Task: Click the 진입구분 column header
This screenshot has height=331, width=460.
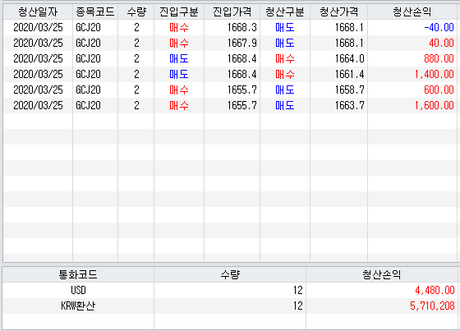Action: (179, 11)
